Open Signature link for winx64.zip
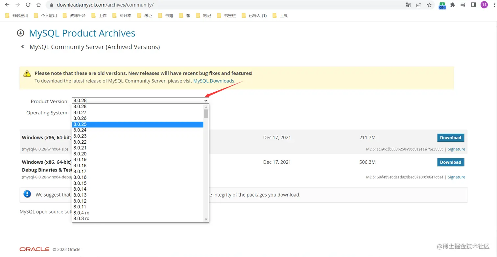 click(456, 149)
